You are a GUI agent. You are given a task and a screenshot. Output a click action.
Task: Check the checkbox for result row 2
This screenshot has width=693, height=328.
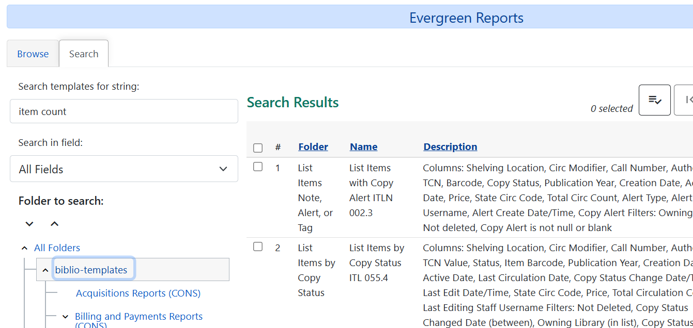tap(258, 247)
